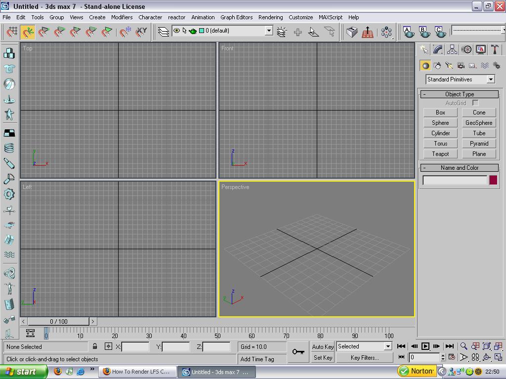The height and width of the screenshot is (379, 506).
Task: Toggle Min/Max viewport button
Action: (499, 357)
